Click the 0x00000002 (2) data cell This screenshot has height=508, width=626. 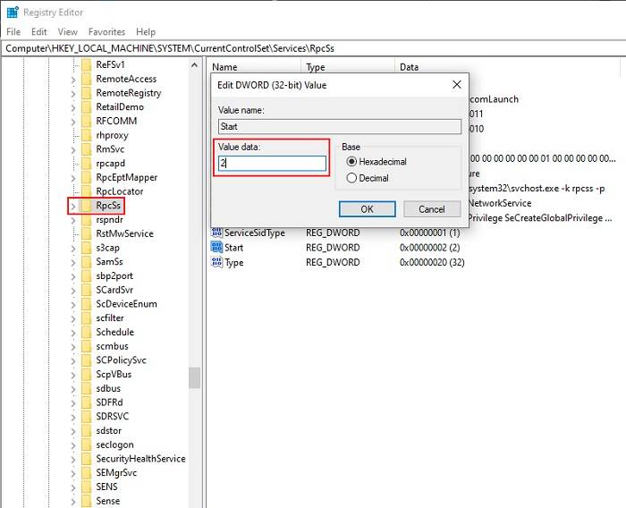tap(429, 247)
